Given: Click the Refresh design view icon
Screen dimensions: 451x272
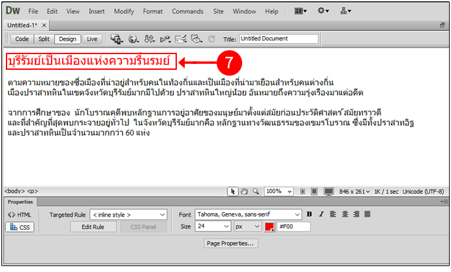Looking at the screenshot, I should coord(211,39).
